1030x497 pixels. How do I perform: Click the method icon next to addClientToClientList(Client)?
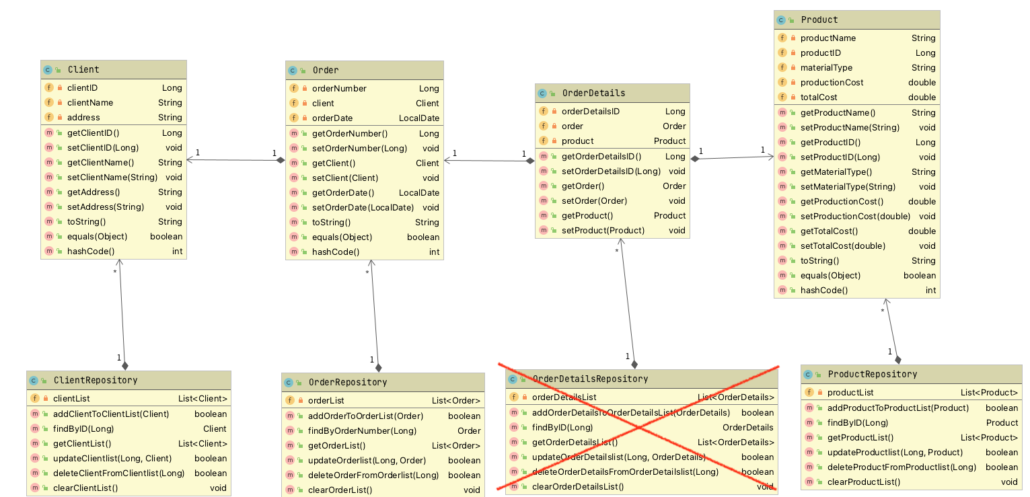click(x=35, y=414)
